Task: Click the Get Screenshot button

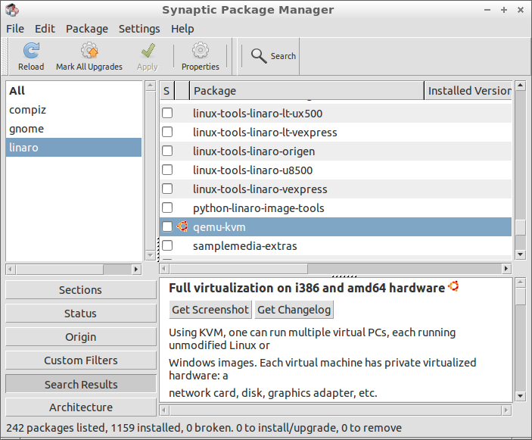Action: click(x=210, y=310)
